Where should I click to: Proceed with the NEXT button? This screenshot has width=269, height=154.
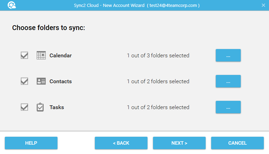click(179, 143)
